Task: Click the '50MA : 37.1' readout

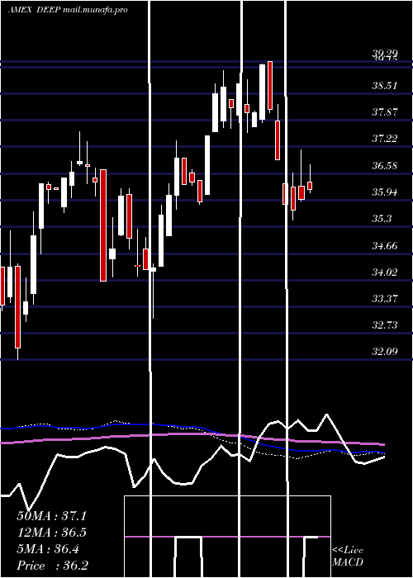Action: (x=52, y=516)
